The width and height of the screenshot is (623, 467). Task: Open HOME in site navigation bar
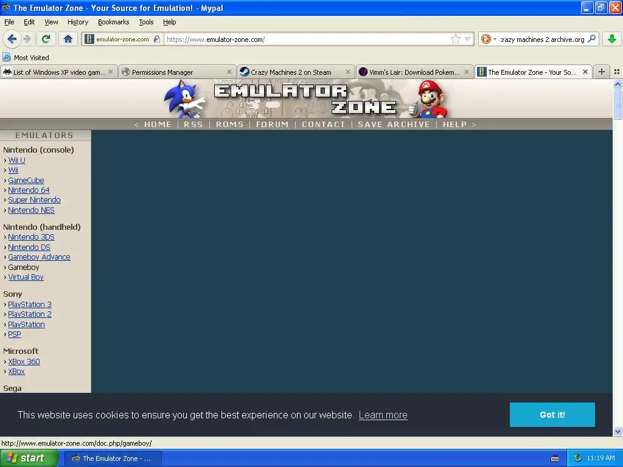coord(158,124)
